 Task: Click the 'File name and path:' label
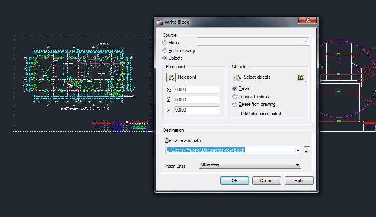pos(184,140)
